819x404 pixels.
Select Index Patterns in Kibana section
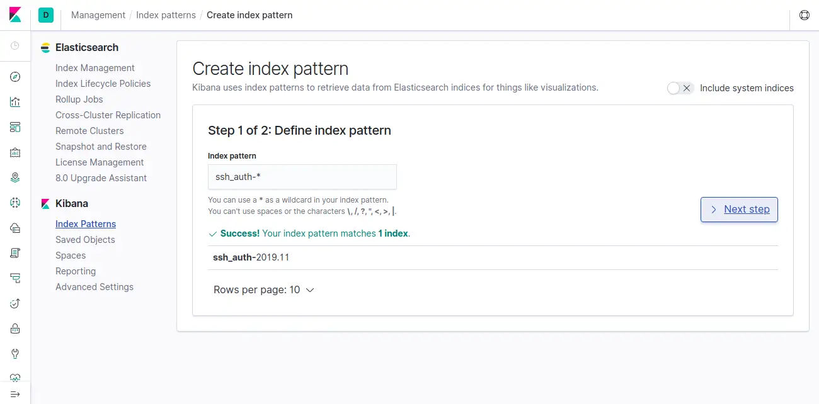click(86, 224)
